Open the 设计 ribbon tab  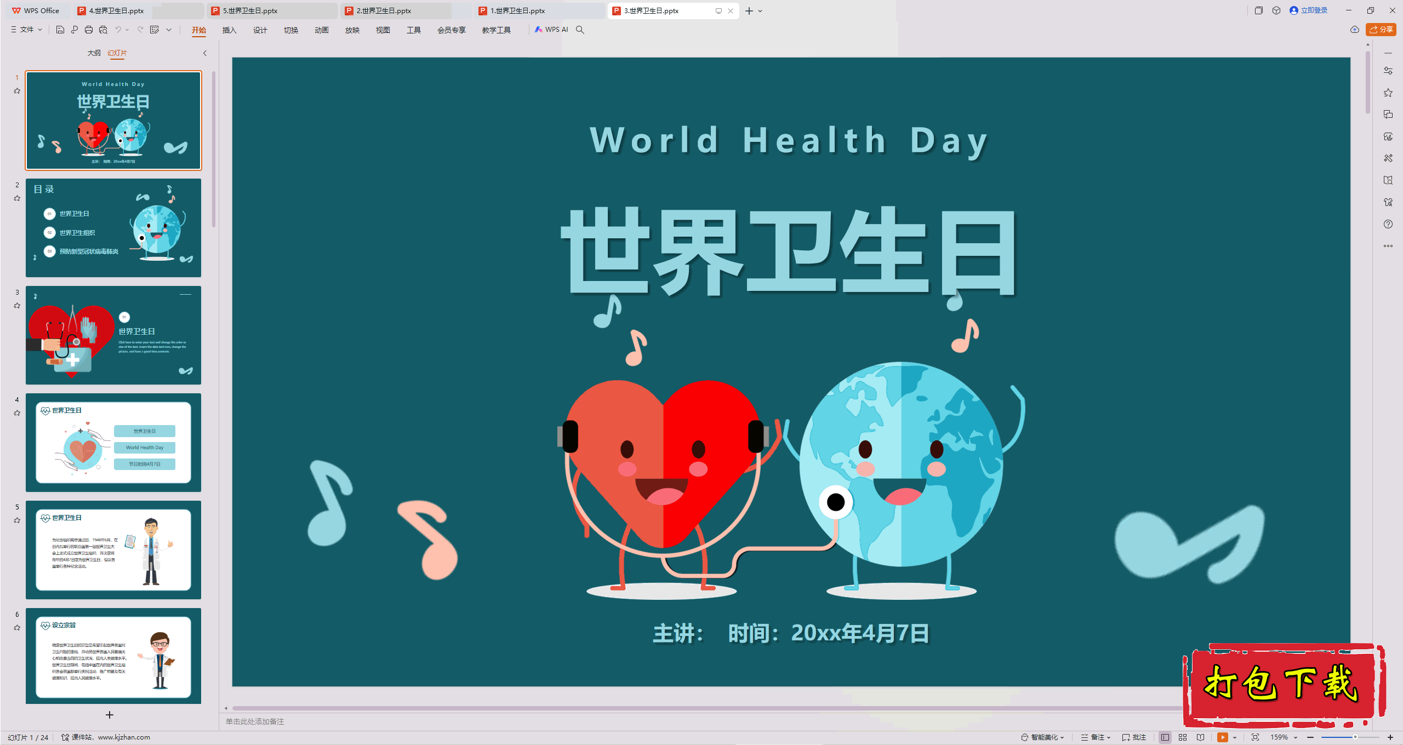point(260,30)
